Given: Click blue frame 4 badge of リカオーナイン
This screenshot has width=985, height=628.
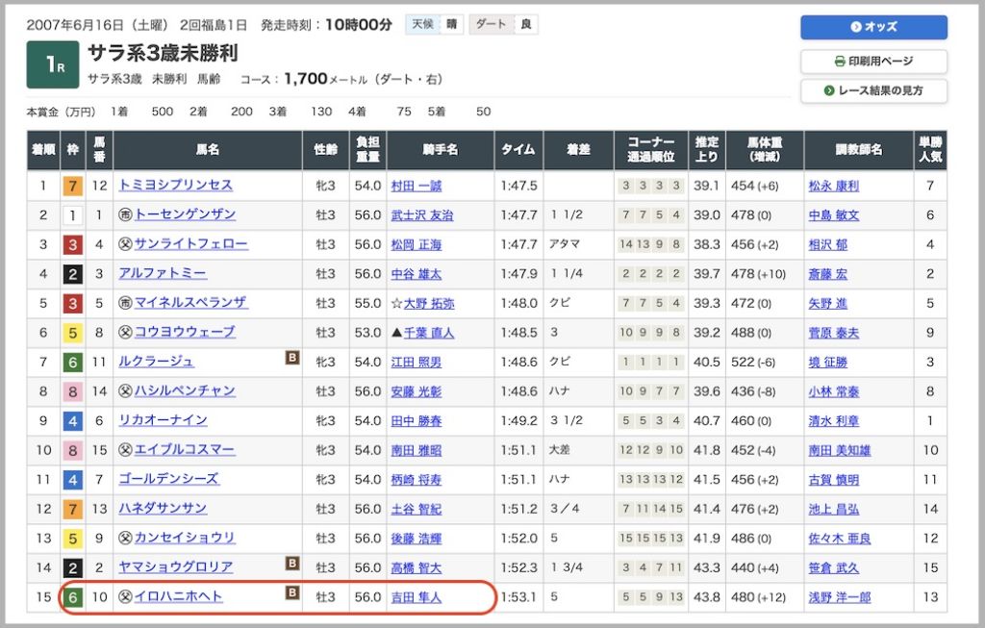Looking at the screenshot, I should [73, 421].
